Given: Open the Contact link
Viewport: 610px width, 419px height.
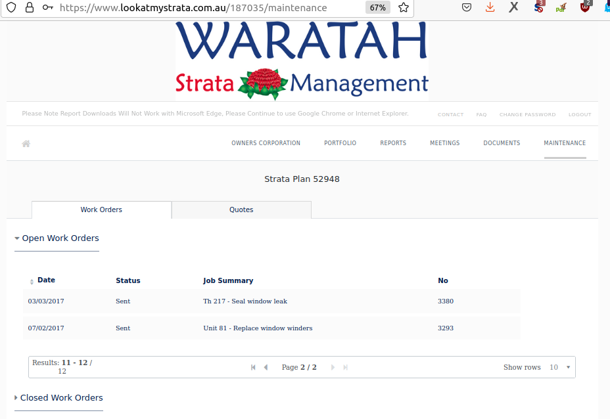Looking at the screenshot, I should coord(450,114).
